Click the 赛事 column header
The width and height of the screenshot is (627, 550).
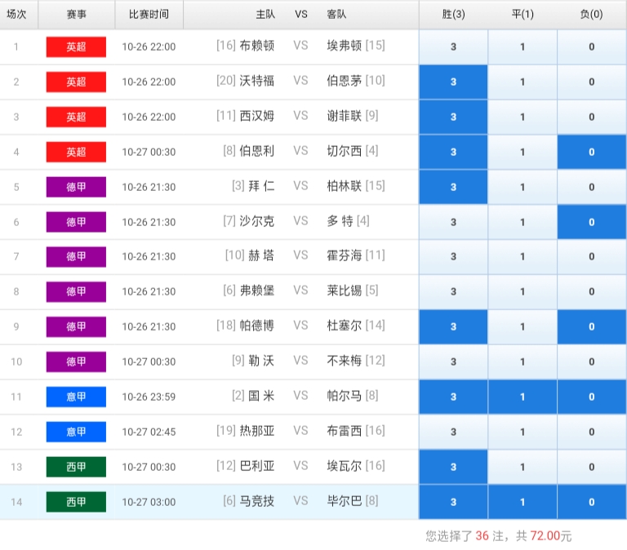(76, 15)
